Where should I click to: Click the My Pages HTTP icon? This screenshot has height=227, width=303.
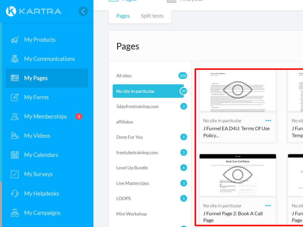(15, 78)
